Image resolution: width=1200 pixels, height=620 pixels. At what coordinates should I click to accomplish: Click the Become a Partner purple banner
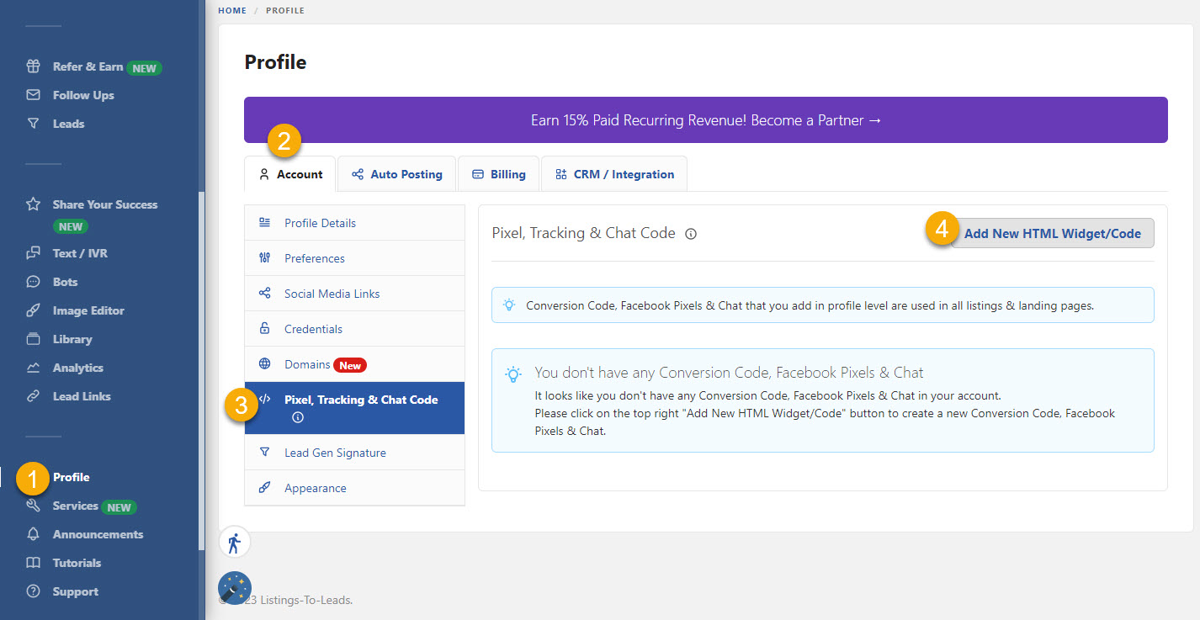click(x=705, y=120)
